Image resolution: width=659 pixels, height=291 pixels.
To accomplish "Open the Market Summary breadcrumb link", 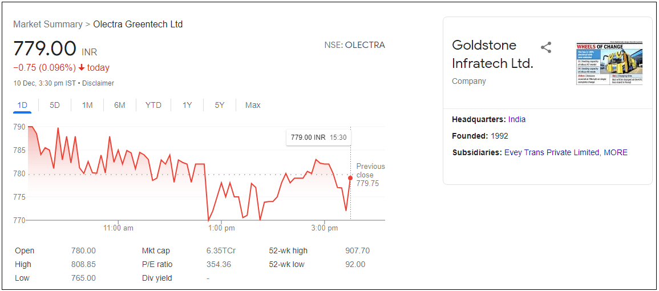I will [x=48, y=25].
